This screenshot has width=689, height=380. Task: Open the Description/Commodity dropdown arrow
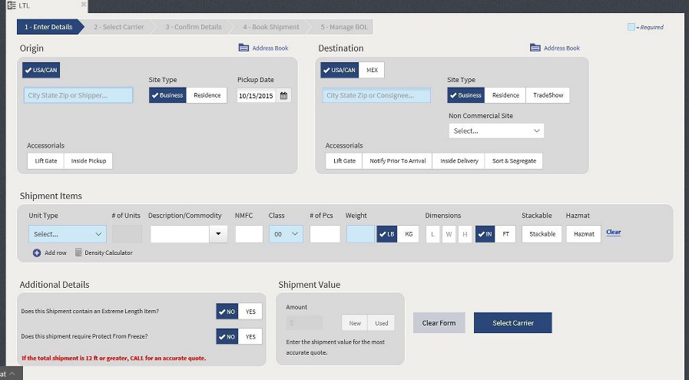click(x=219, y=234)
